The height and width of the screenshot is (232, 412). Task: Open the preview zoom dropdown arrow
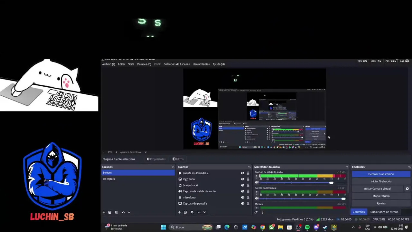[x=145, y=152]
